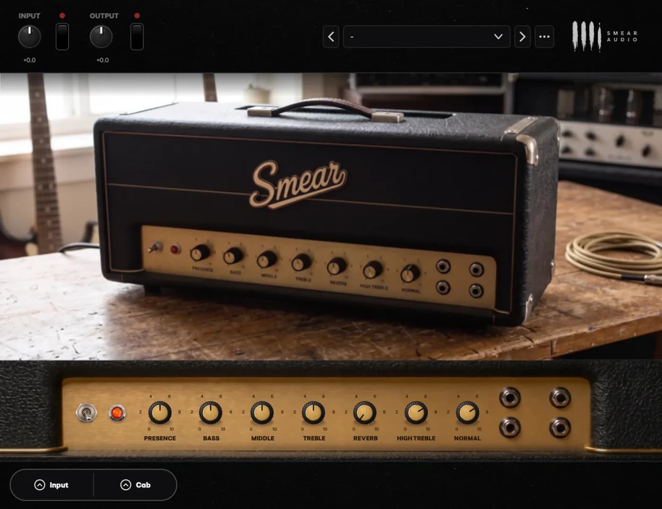This screenshot has height=509, width=662.
Task: Select the bottom-right input jack
Action: [x=560, y=428]
